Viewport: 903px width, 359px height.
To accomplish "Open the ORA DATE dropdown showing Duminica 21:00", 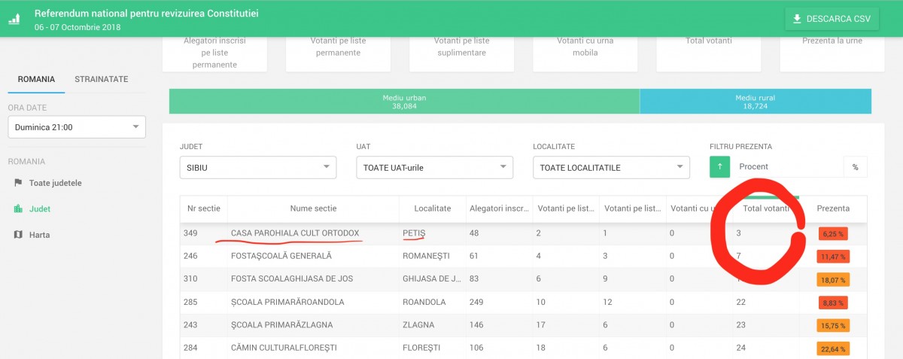I will pos(77,127).
